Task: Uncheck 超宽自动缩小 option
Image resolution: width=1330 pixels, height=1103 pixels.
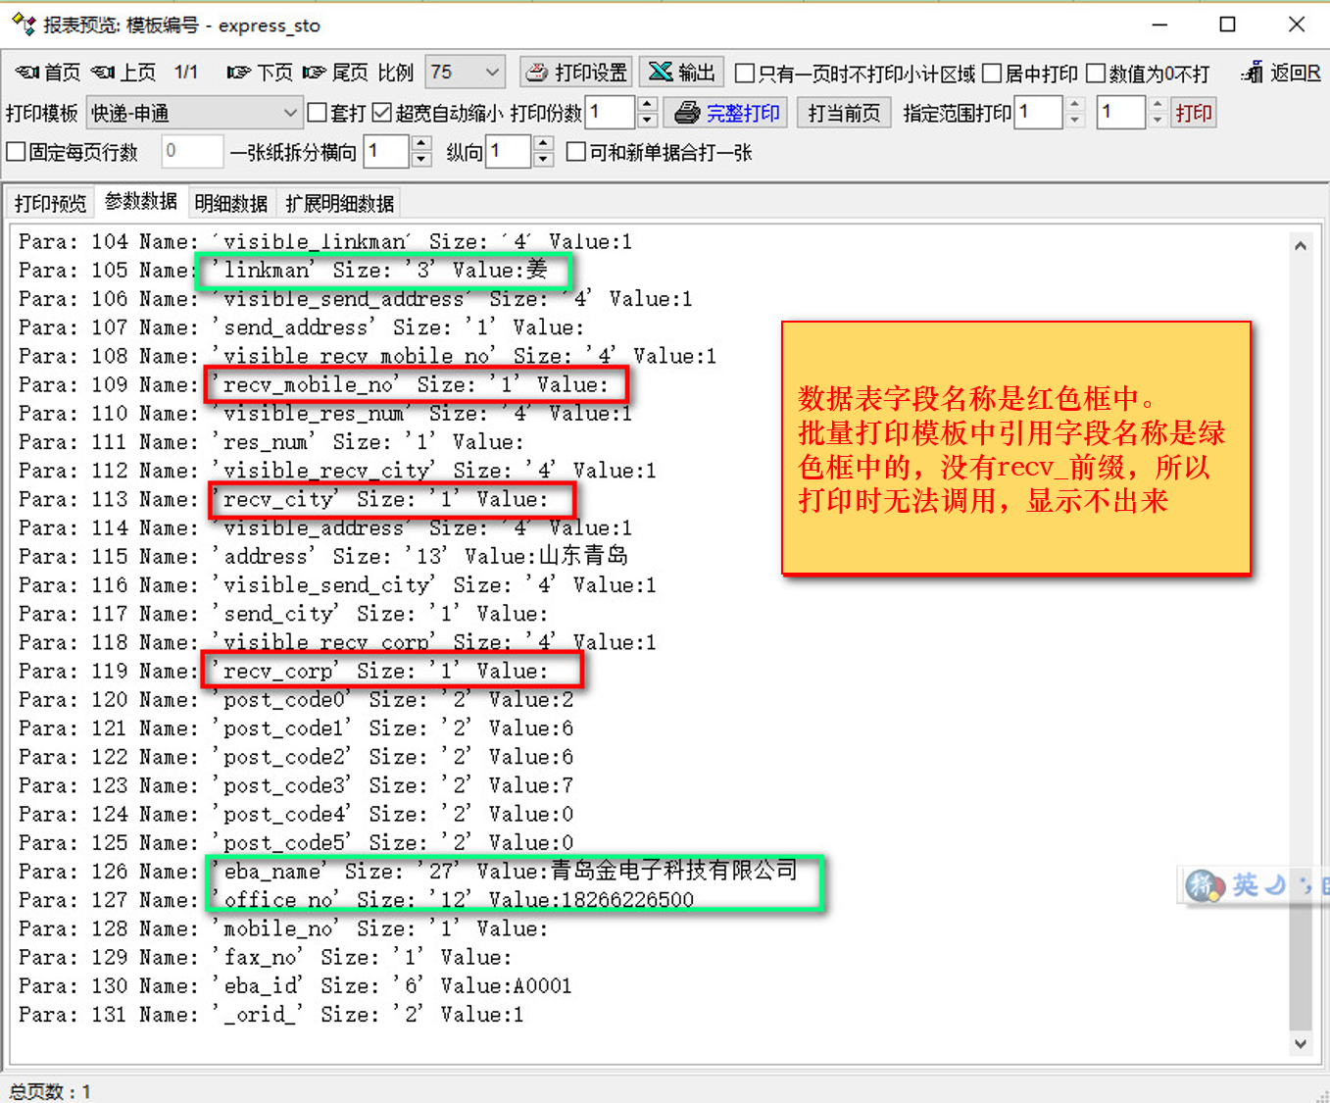Action: (x=382, y=113)
